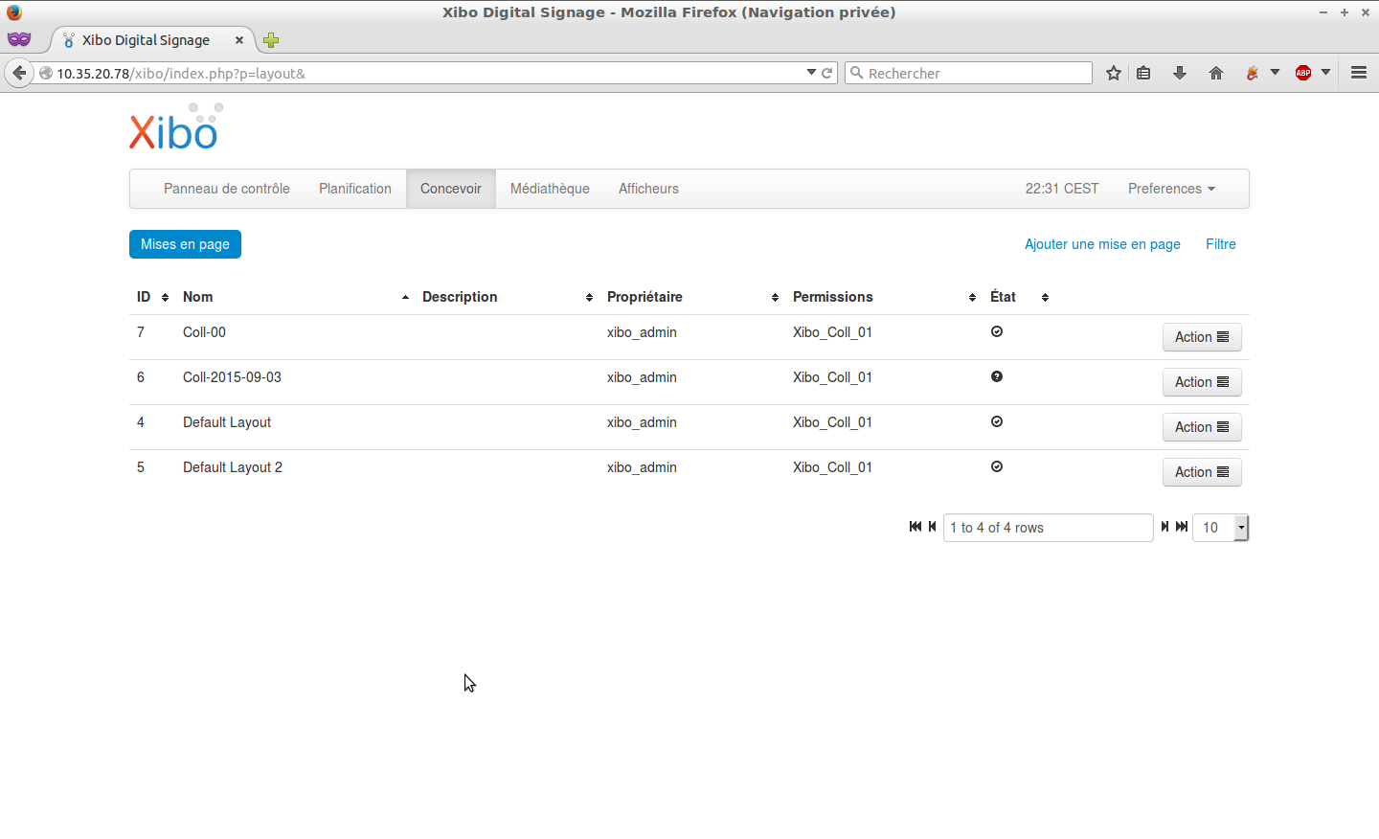Click the Firefox back arrow button
The width and height of the screenshot is (1379, 839).
(19, 73)
